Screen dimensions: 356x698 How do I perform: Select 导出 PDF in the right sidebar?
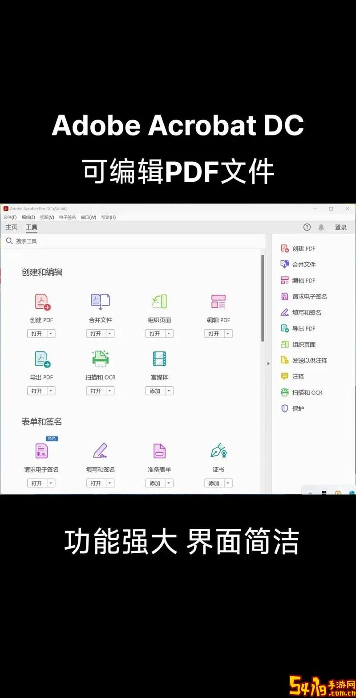point(298,329)
